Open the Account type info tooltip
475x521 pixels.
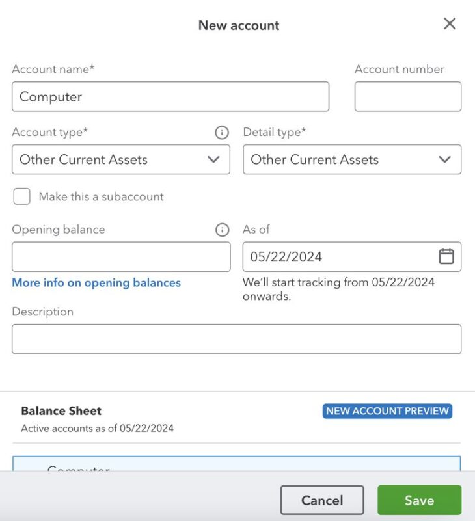[221, 132]
